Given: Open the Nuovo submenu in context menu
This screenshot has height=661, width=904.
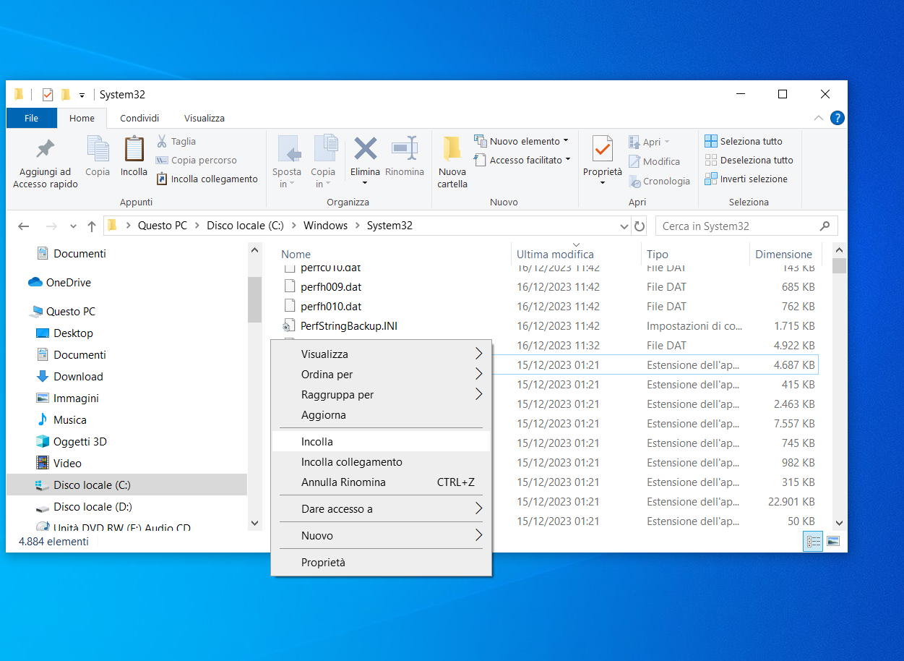Looking at the screenshot, I should coord(317,535).
